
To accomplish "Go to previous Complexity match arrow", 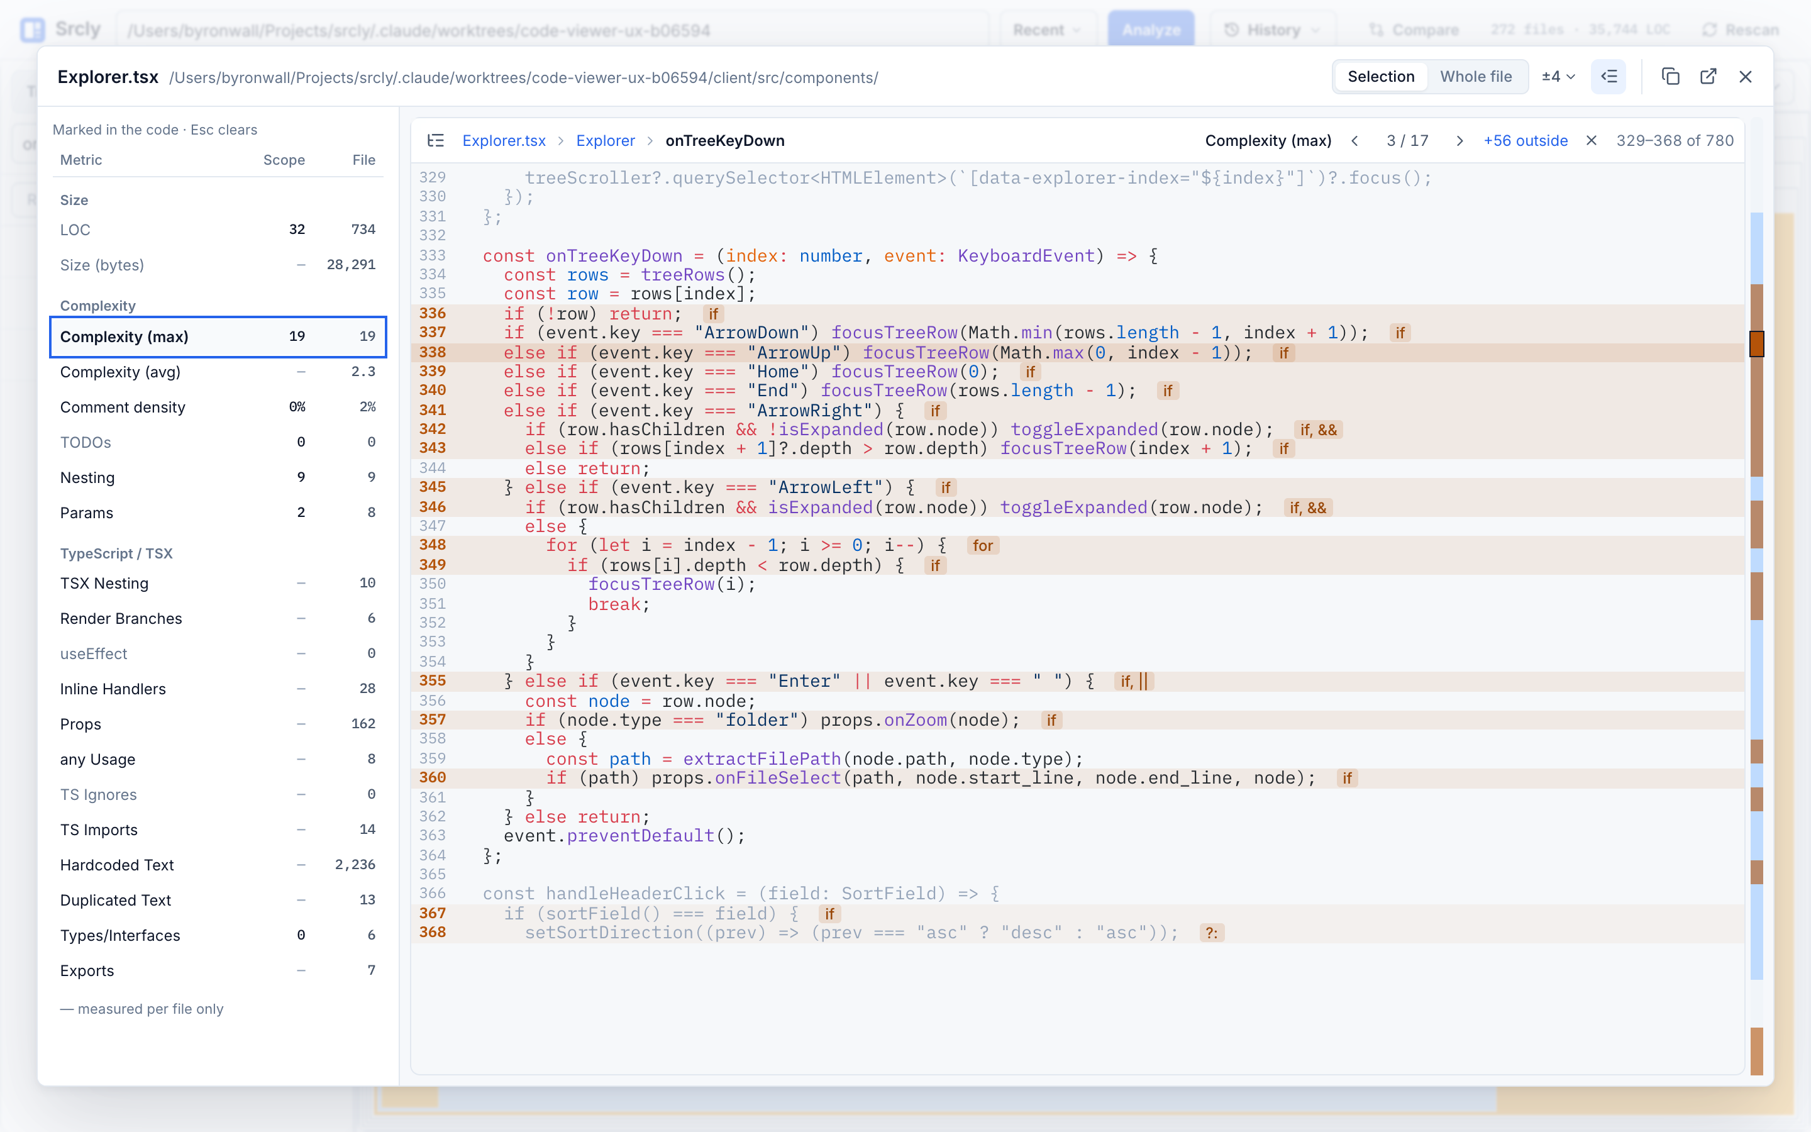I will coord(1354,141).
